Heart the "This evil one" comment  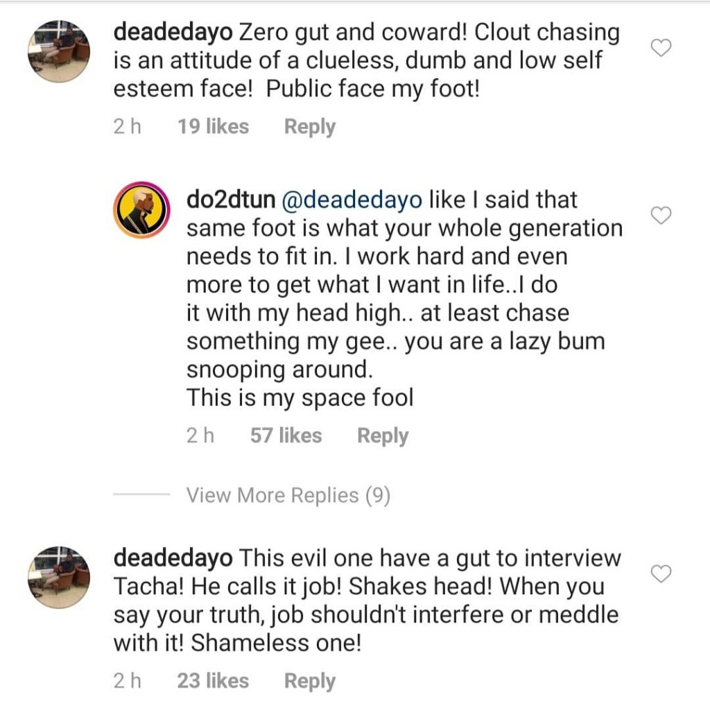(x=663, y=573)
